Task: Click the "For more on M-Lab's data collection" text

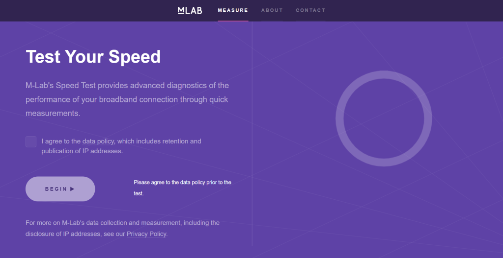Action: pyautogui.click(x=122, y=223)
